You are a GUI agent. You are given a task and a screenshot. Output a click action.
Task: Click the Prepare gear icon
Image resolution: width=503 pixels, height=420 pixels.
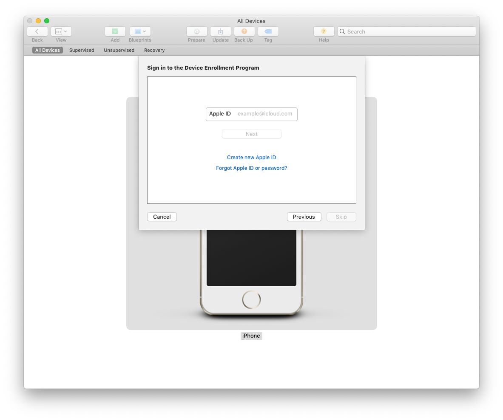196,31
